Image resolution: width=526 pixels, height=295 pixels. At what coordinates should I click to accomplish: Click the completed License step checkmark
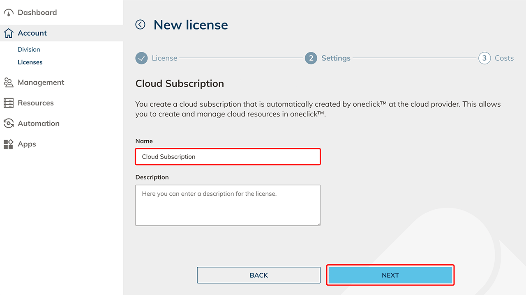point(141,58)
